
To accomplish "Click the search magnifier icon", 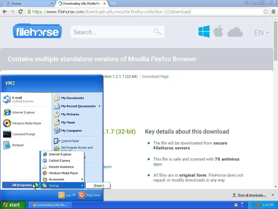I will (x=157, y=32).
